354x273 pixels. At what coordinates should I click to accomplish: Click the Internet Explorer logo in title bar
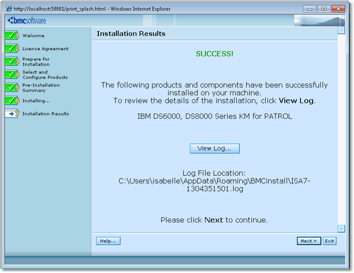9,9
